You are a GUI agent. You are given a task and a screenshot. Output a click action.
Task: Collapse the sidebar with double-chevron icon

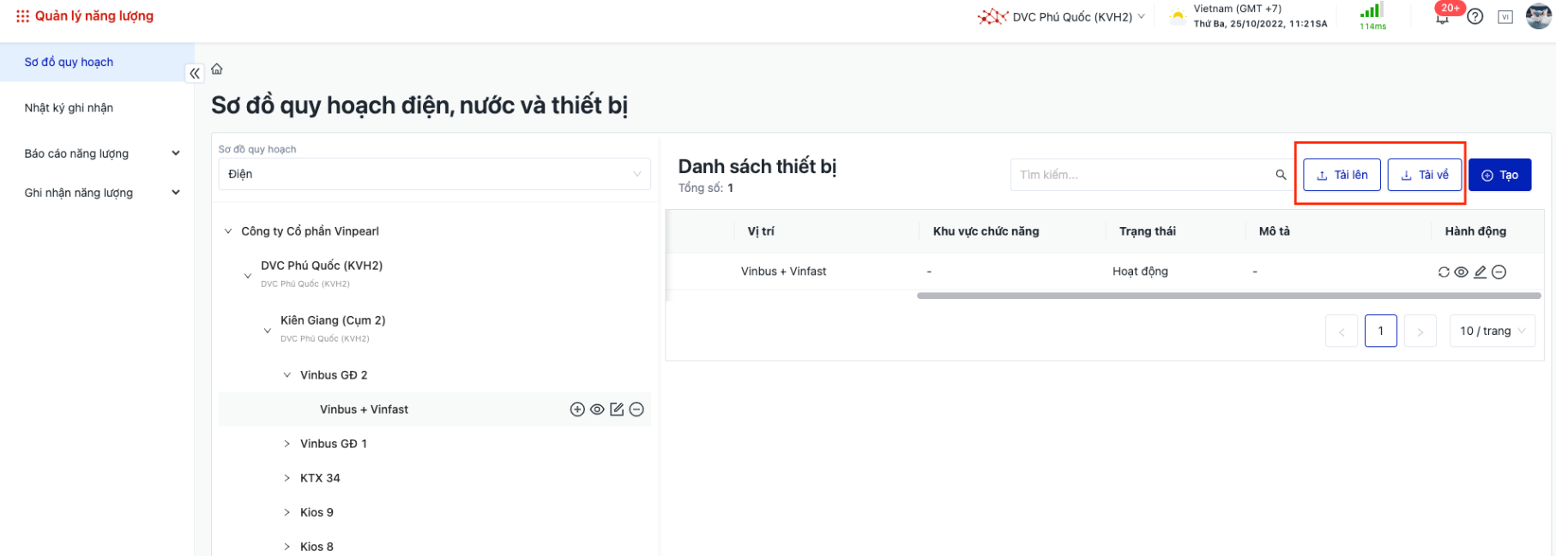point(195,74)
